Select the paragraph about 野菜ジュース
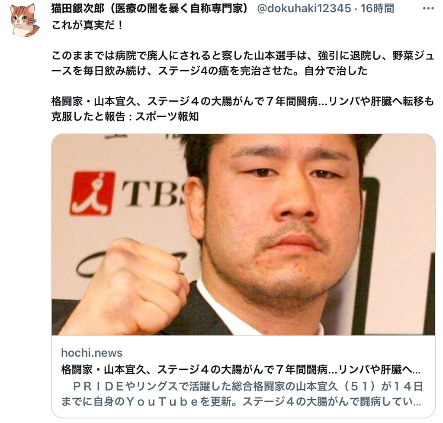The image size is (443, 423). (243, 63)
